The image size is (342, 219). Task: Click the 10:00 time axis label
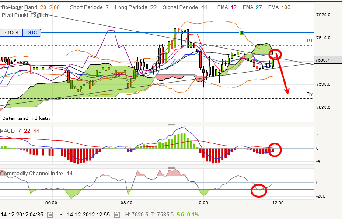(202, 203)
